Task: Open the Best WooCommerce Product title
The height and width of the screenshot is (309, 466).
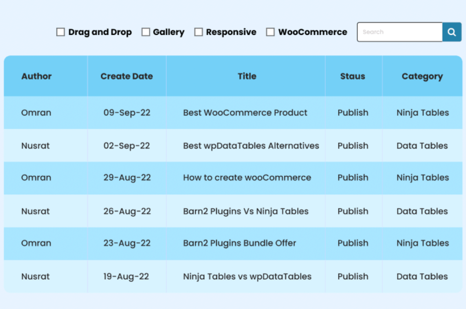Action: [x=245, y=113]
